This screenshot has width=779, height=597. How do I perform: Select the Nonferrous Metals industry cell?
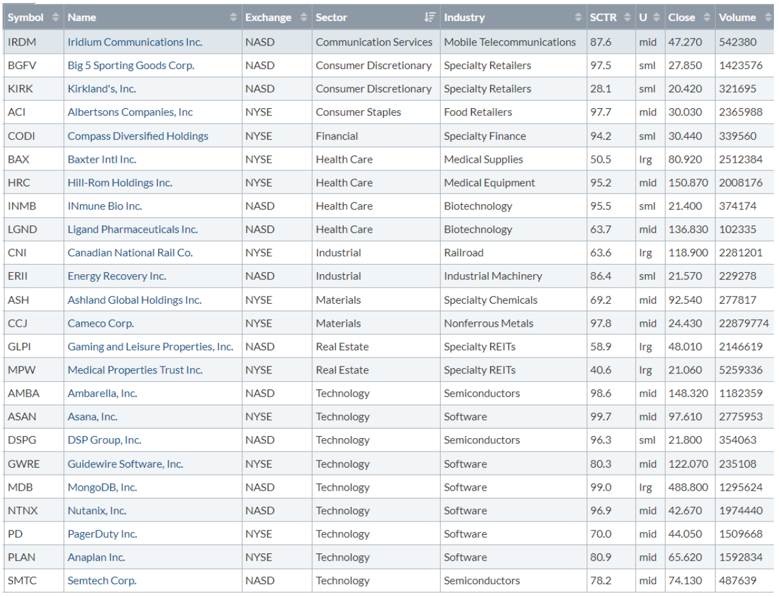(488, 323)
